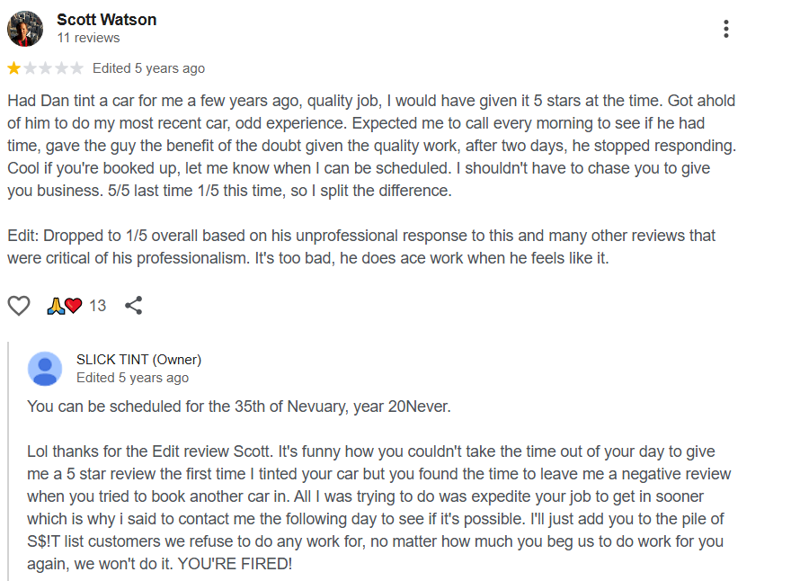View Scott Watson's 11 reviews
Image resolution: width=791 pixels, height=581 pixels.
tap(88, 38)
